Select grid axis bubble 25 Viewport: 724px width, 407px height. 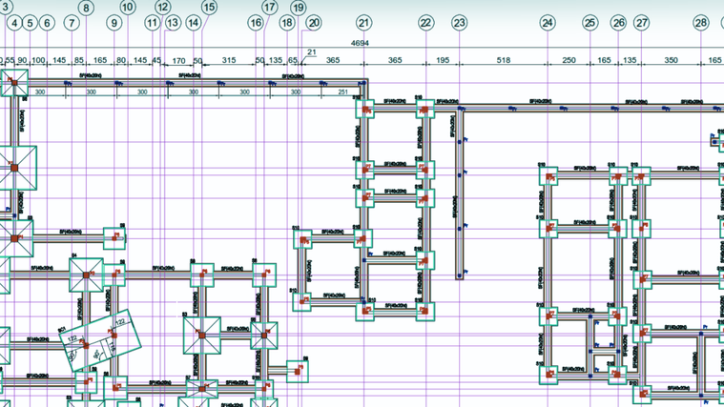coord(590,23)
